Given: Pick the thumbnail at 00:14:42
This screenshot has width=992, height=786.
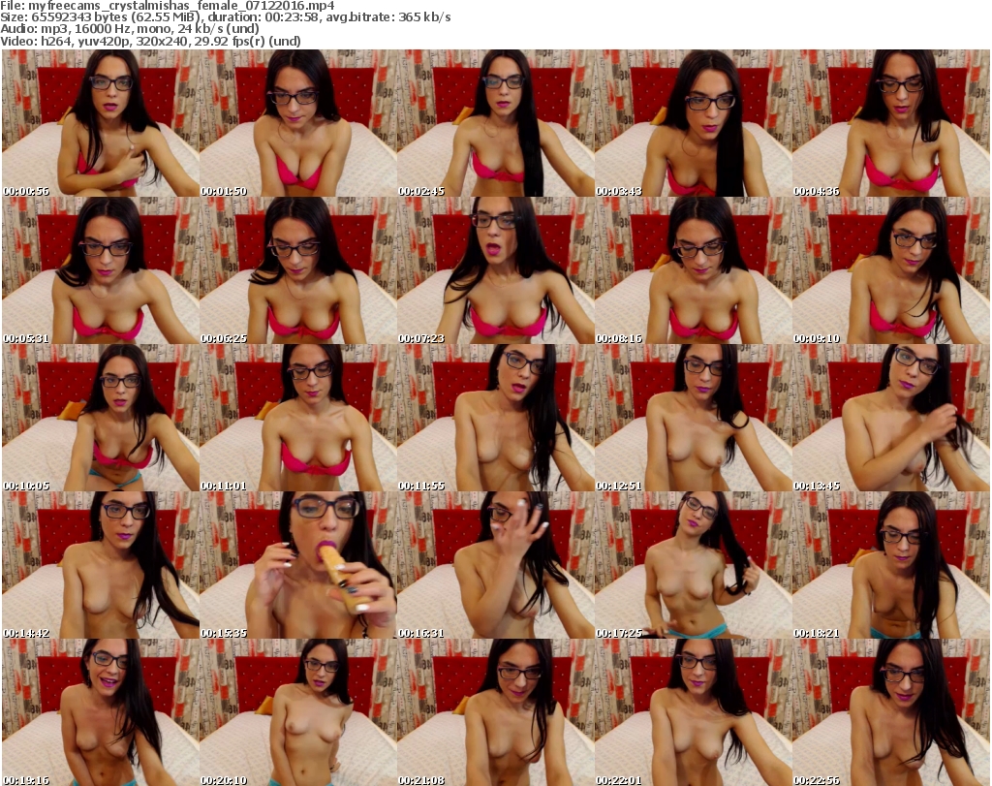Looking at the screenshot, I should (101, 565).
